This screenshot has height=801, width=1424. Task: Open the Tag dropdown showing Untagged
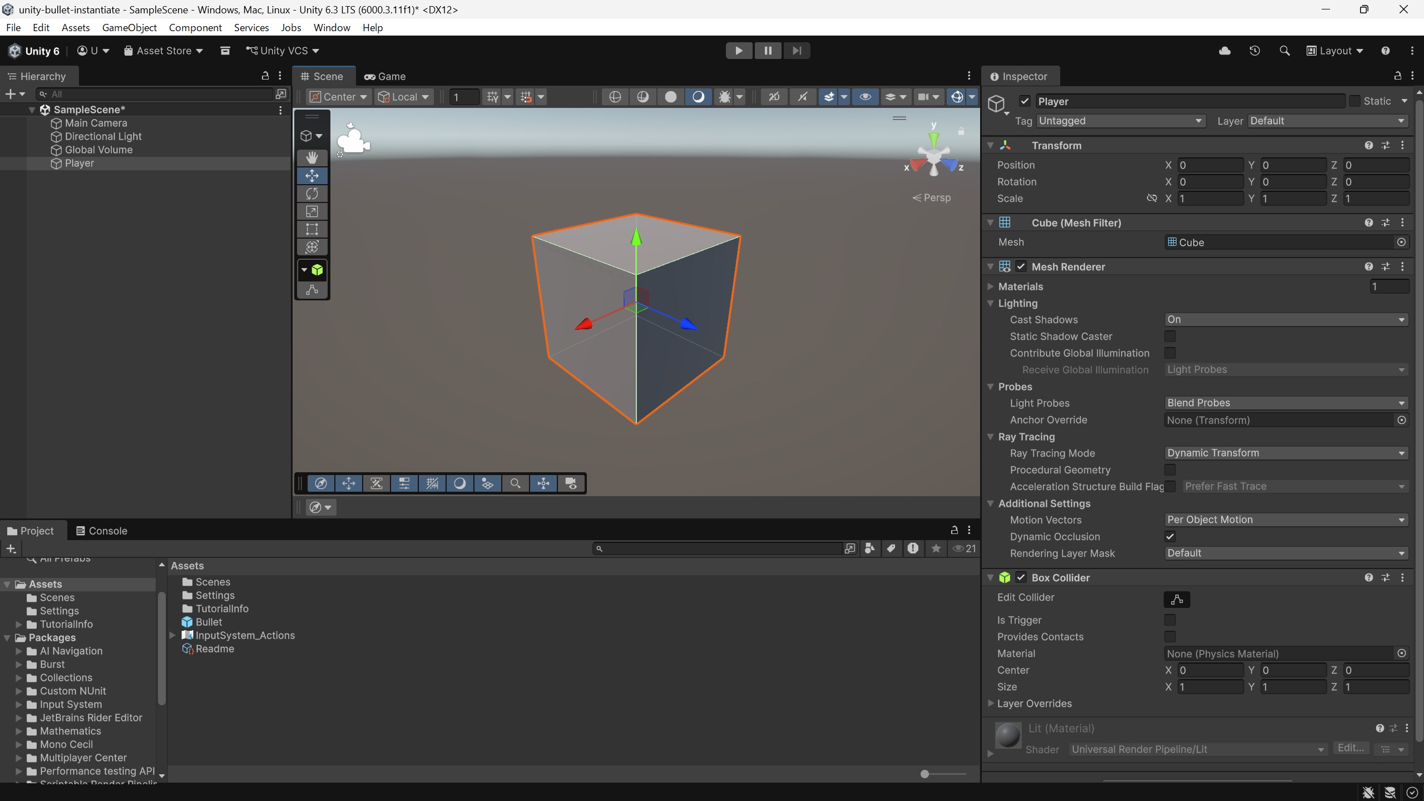[1120, 121]
